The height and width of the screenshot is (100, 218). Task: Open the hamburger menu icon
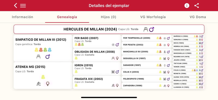[23, 6]
